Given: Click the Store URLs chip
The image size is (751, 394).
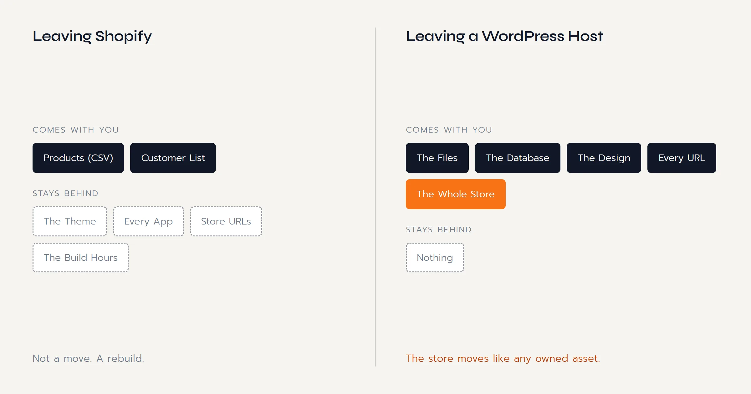Looking at the screenshot, I should point(226,221).
